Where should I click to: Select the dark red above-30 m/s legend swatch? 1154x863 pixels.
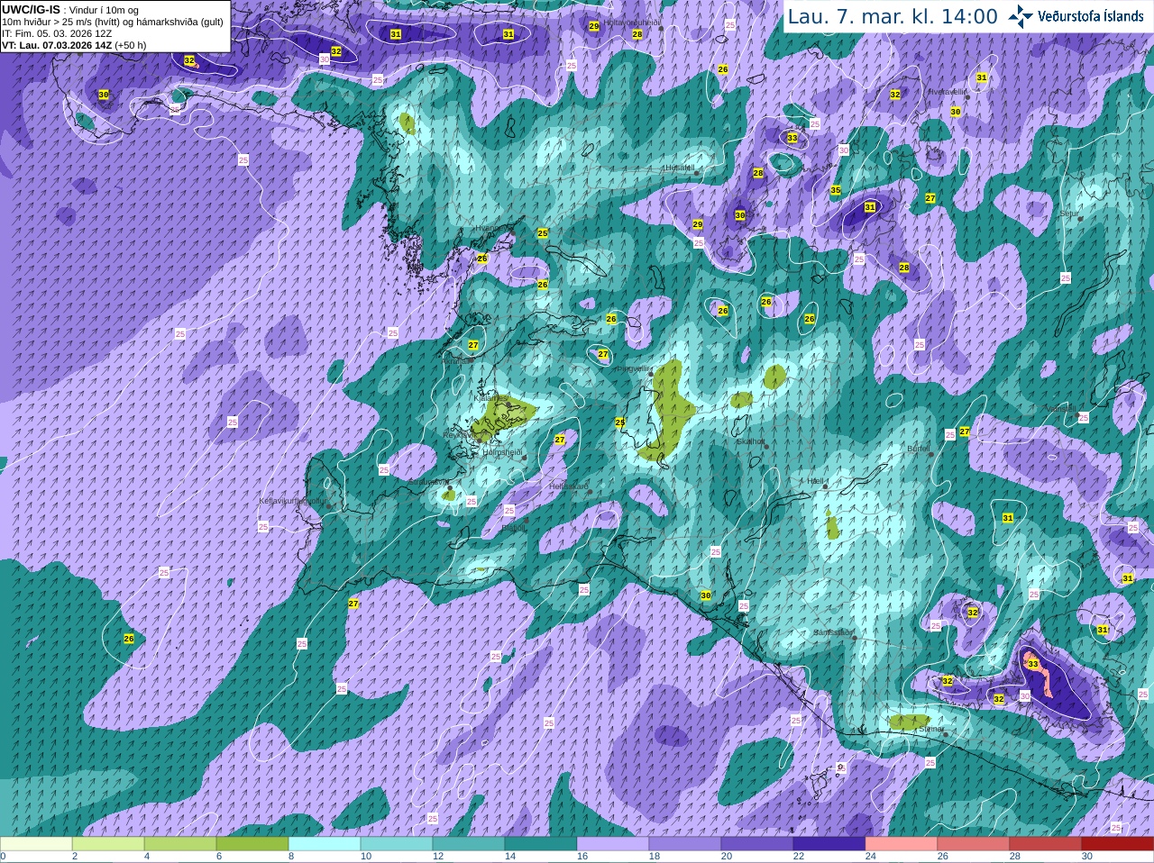coord(1118,844)
